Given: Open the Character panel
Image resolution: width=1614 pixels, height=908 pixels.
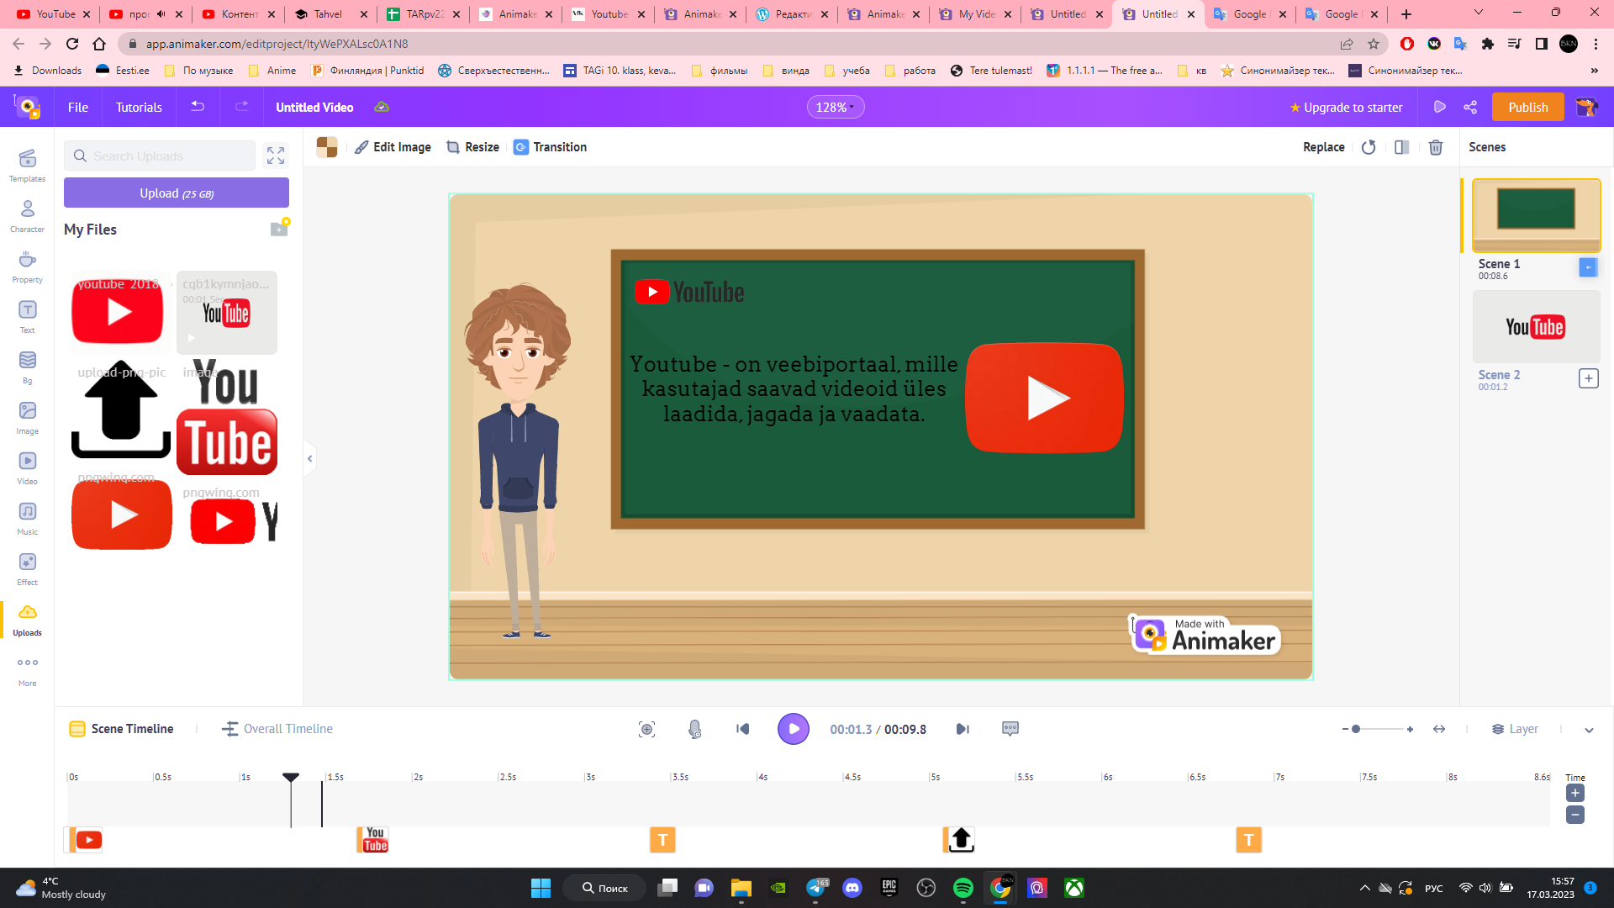Looking at the screenshot, I should point(27,215).
